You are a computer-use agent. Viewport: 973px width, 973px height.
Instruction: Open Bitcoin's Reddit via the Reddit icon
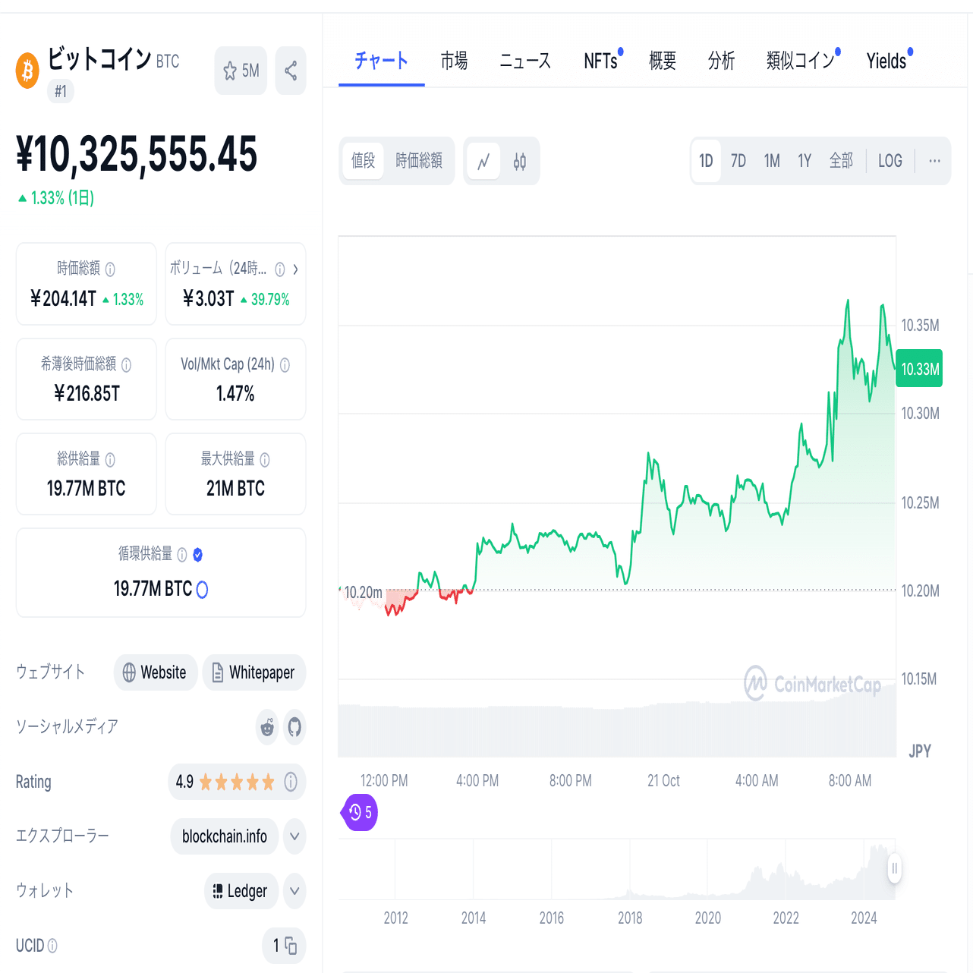tap(266, 727)
